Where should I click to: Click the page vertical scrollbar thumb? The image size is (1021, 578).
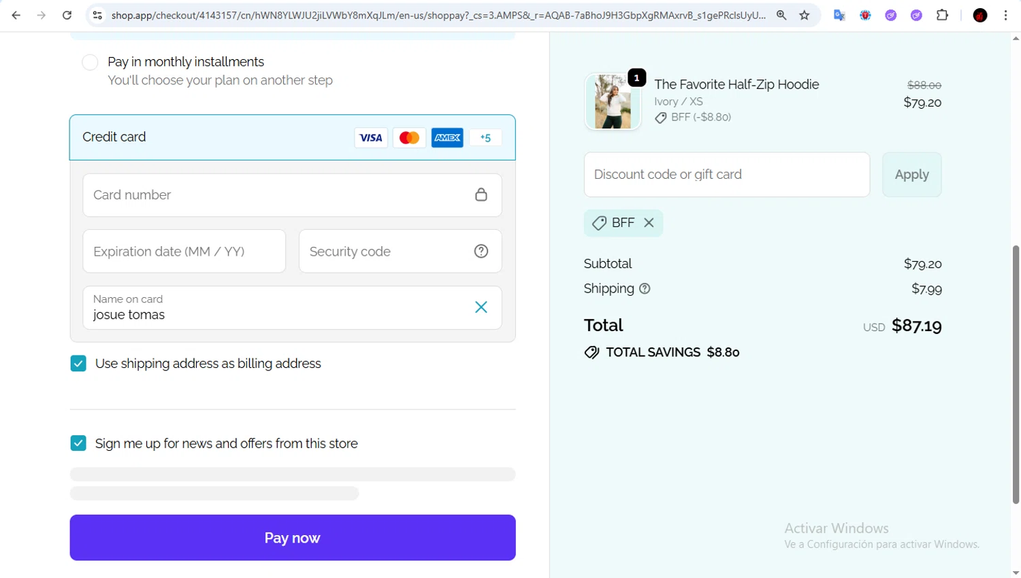coord(1016,374)
